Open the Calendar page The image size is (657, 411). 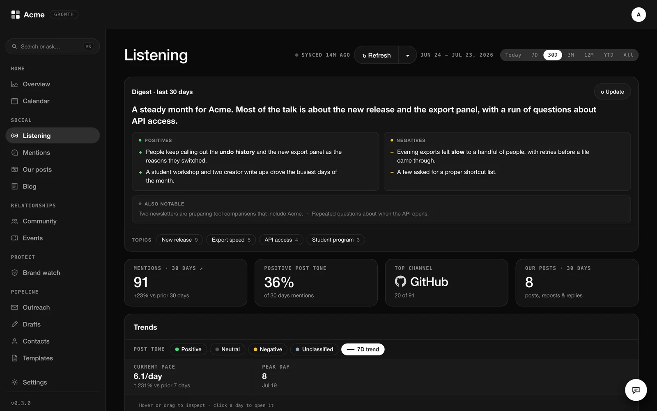pyautogui.click(x=53, y=101)
